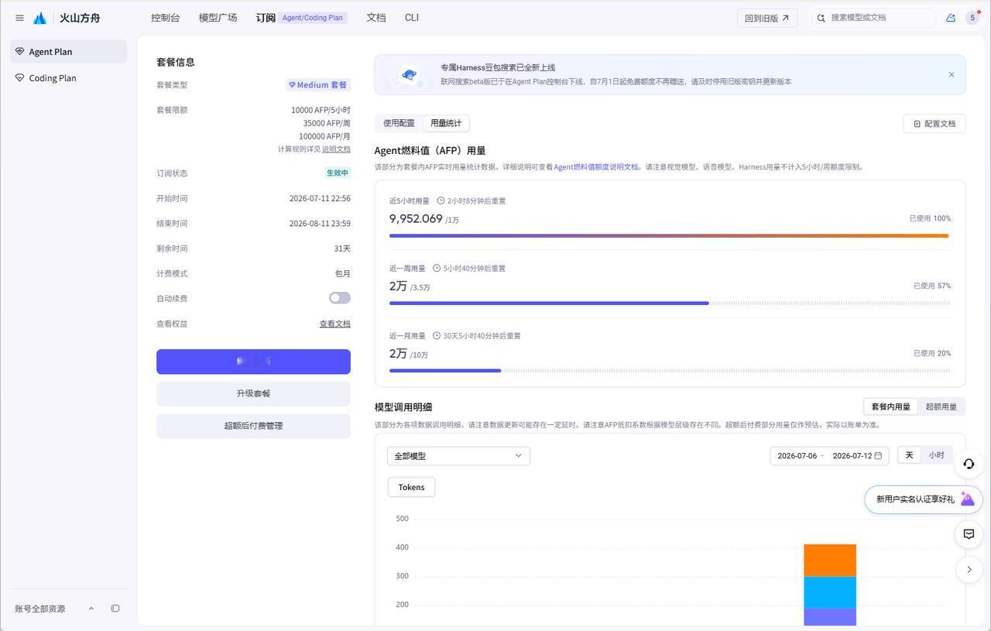This screenshot has height=631, width=991.
Task: Click the blue segment of the chart bar
Action: point(830,592)
